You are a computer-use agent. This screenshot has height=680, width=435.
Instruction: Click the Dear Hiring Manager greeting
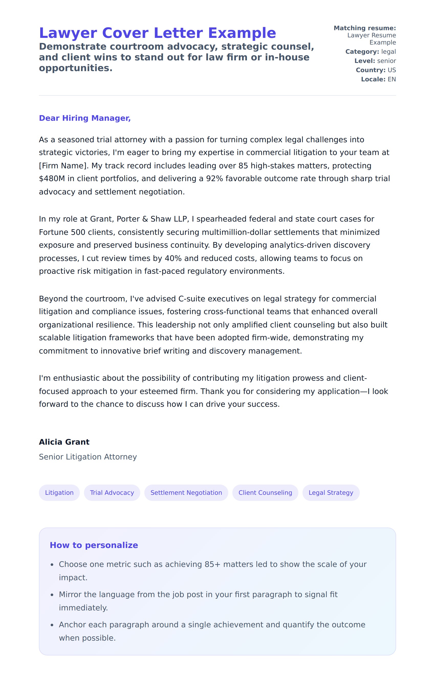[85, 118]
